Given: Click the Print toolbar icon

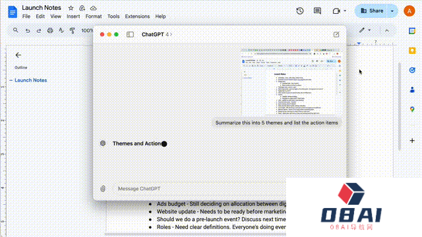Looking at the screenshot, I should click(50, 30).
